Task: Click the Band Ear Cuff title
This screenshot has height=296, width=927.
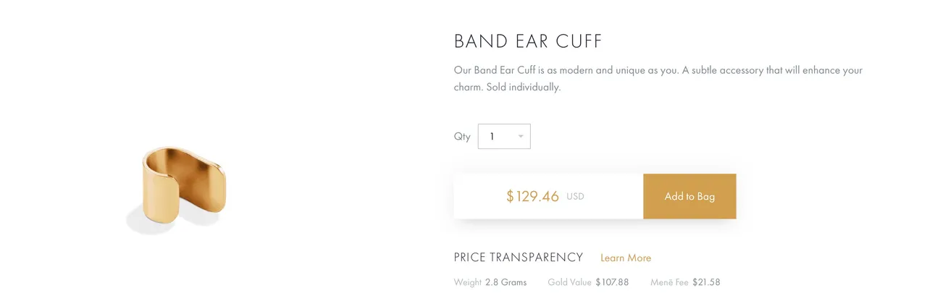Action: coord(528,41)
